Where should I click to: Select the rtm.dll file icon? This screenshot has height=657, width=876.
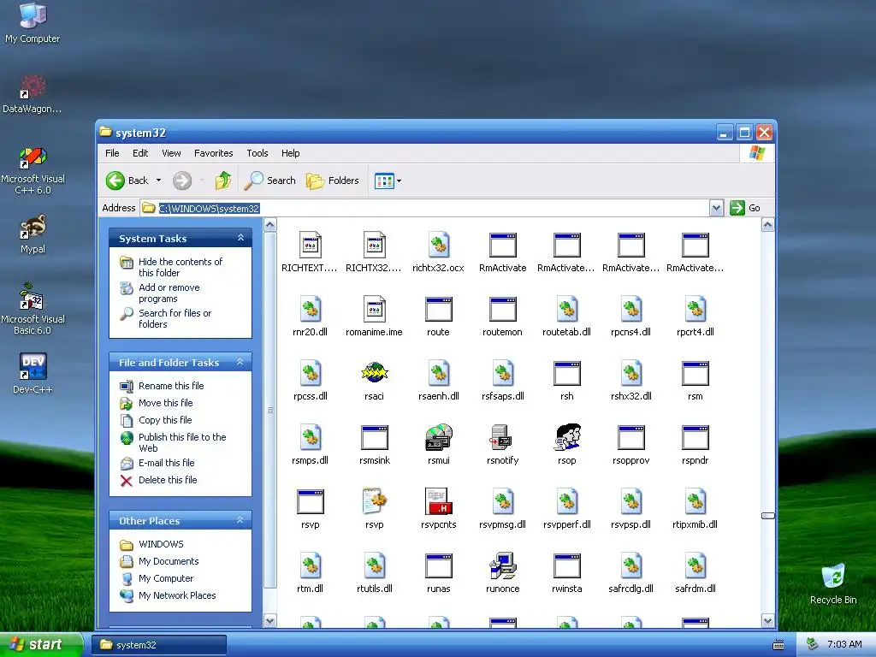point(310,565)
